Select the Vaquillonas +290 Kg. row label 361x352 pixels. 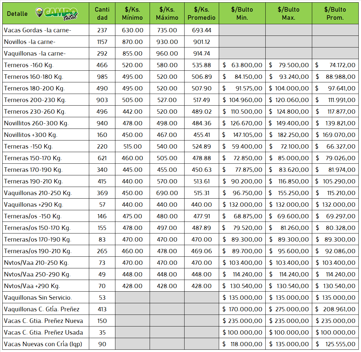pyautogui.click(x=34, y=205)
